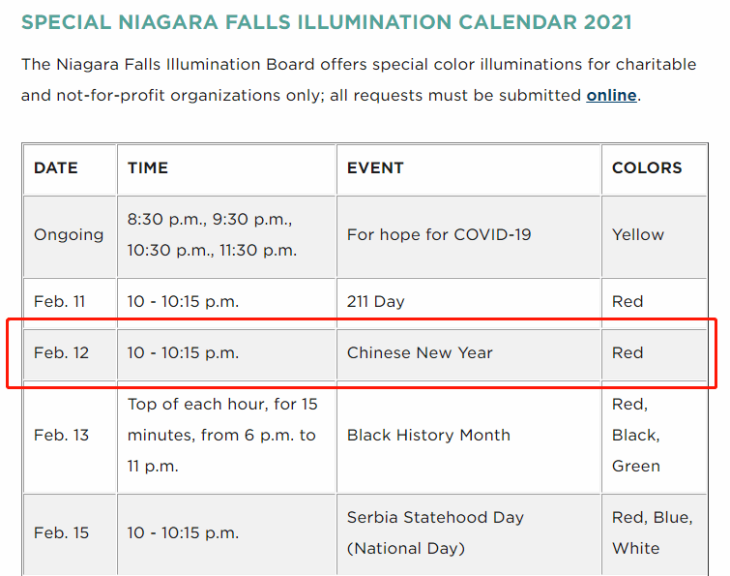Click the For hope for COVID-19 event
This screenshot has width=730, height=576.
tap(439, 234)
